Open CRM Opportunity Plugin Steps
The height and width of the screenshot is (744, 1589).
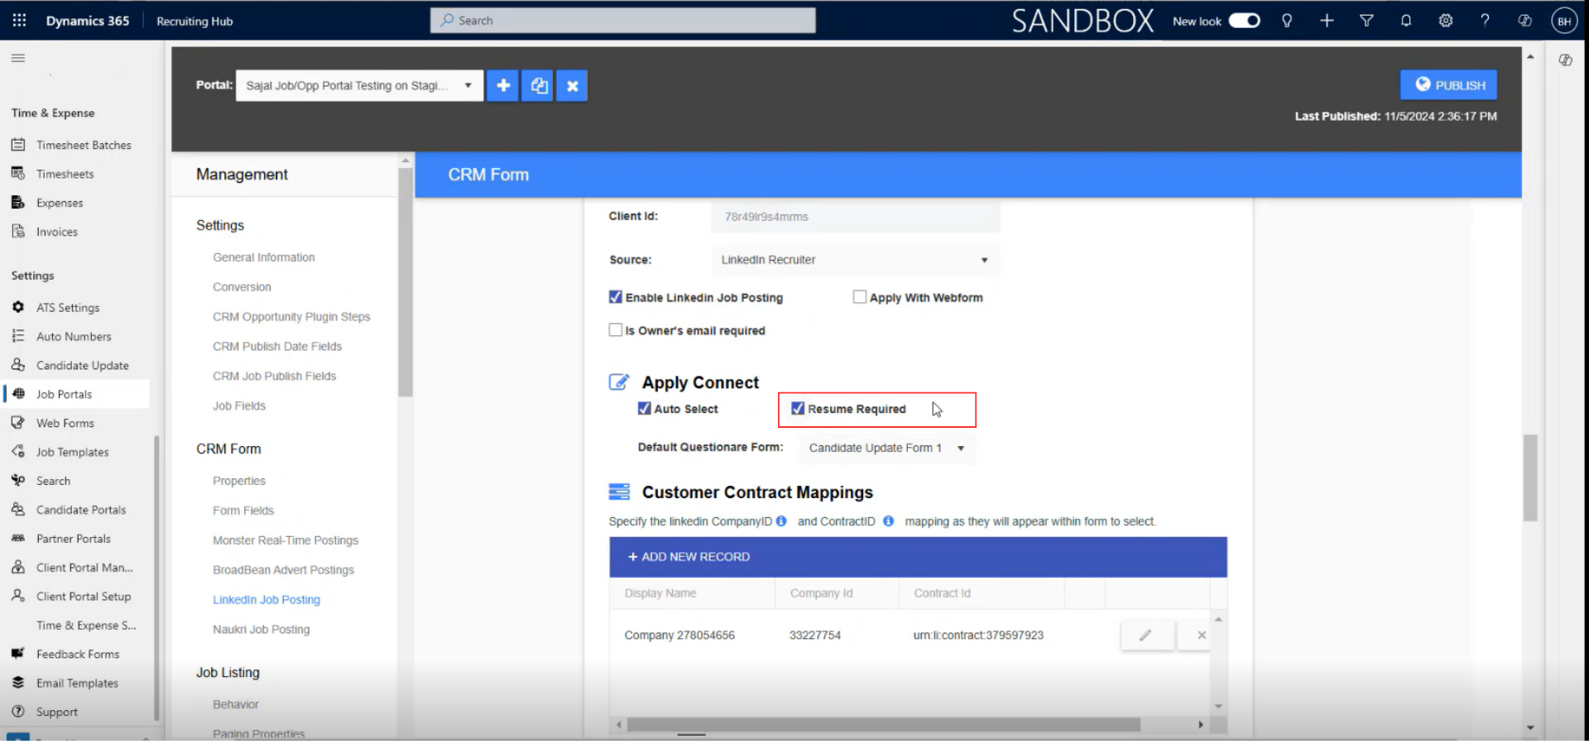291,317
